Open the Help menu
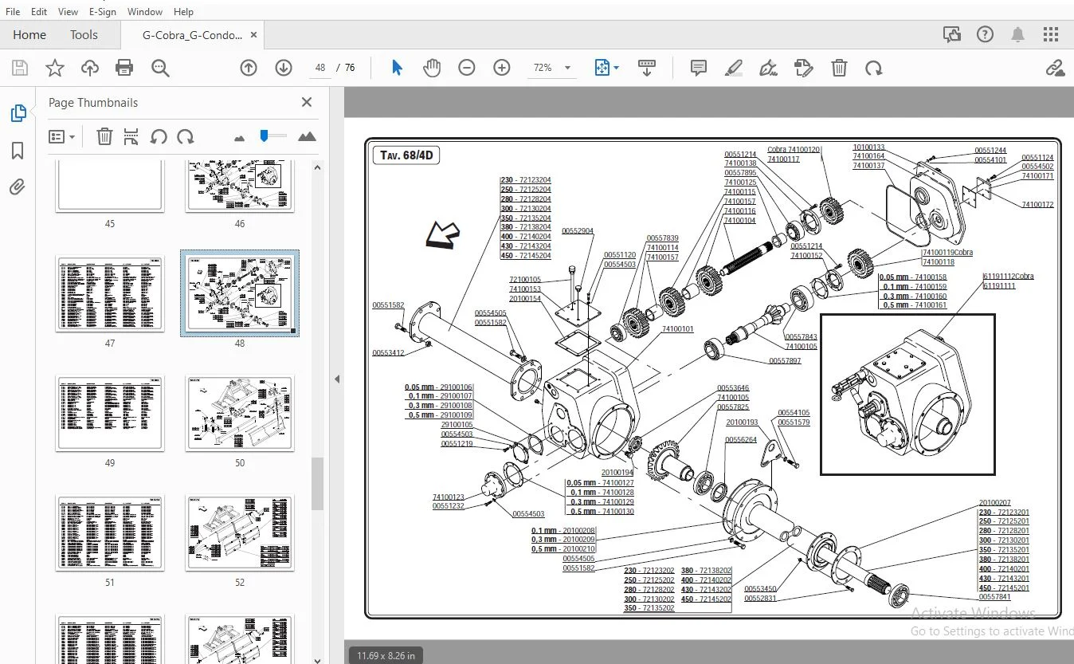This screenshot has width=1074, height=664. tap(183, 12)
